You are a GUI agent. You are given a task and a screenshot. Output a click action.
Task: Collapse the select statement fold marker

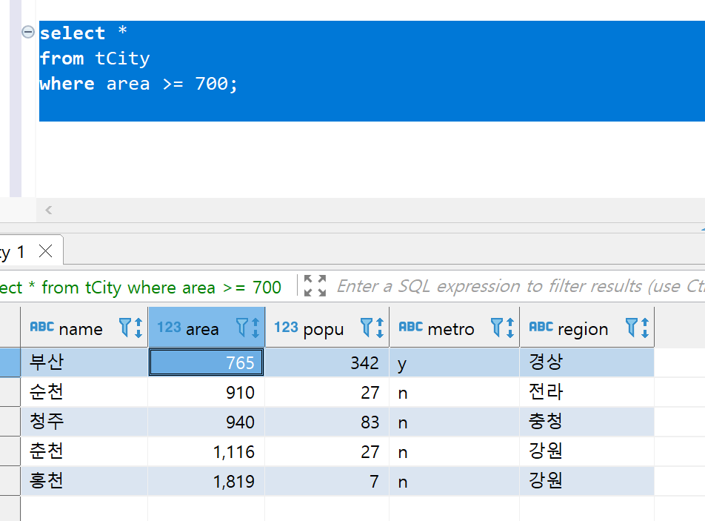(28, 32)
